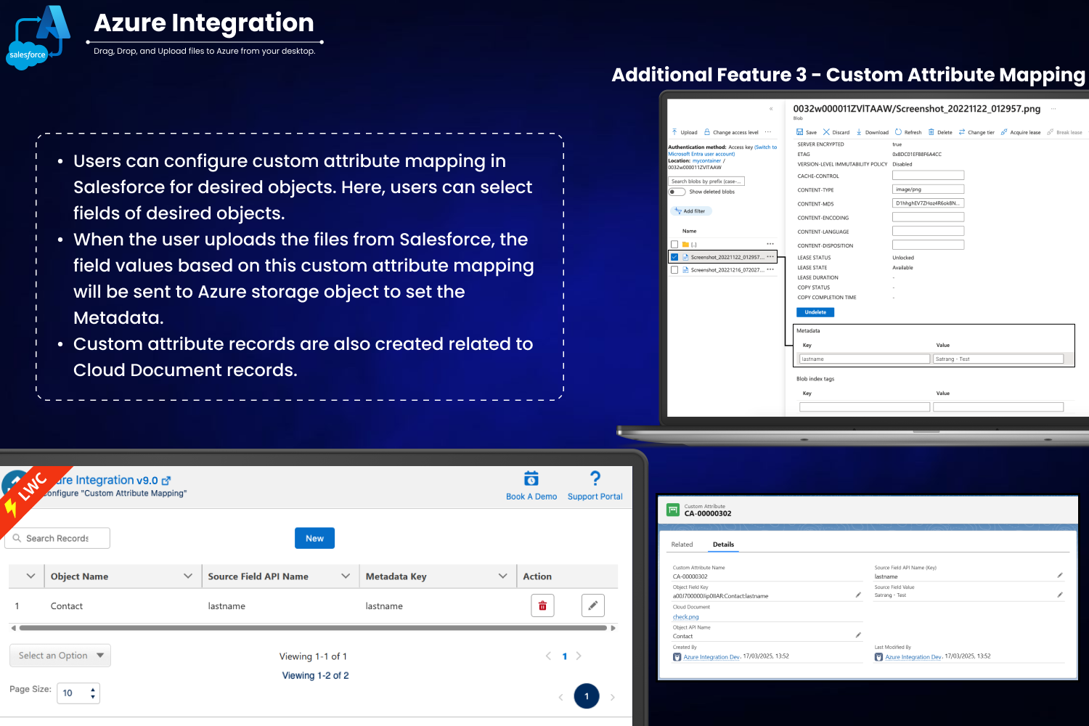The image size is (1089, 726).
Task: Edit the Contact lastname mapping row
Action: (x=593, y=605)
